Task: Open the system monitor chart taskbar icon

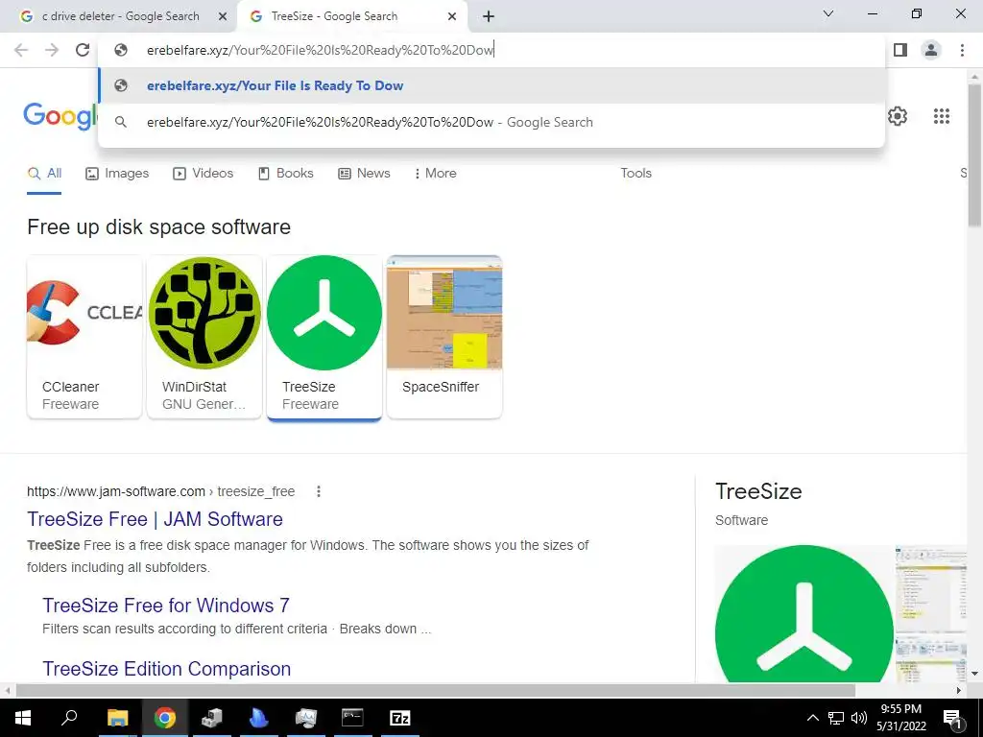Action: [306, 718]
